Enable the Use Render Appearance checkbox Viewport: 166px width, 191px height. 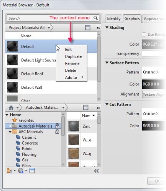click(144, 35)
